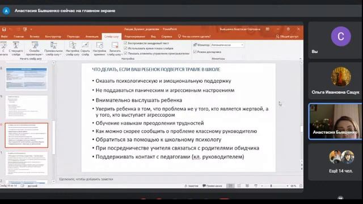Viewport: 363px width, 204px height.
Task: Open the Монитор dropdown set to Автоматически
Action: (227, 45)
